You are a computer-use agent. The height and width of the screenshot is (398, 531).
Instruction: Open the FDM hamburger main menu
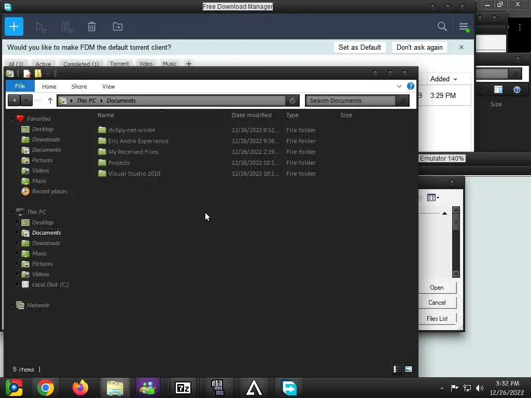tap(464, 27)
